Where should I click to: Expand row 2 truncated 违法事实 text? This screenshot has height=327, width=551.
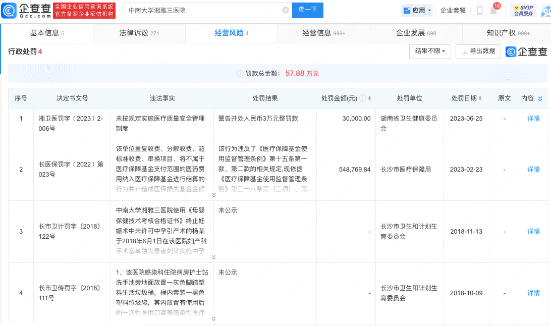213,195
